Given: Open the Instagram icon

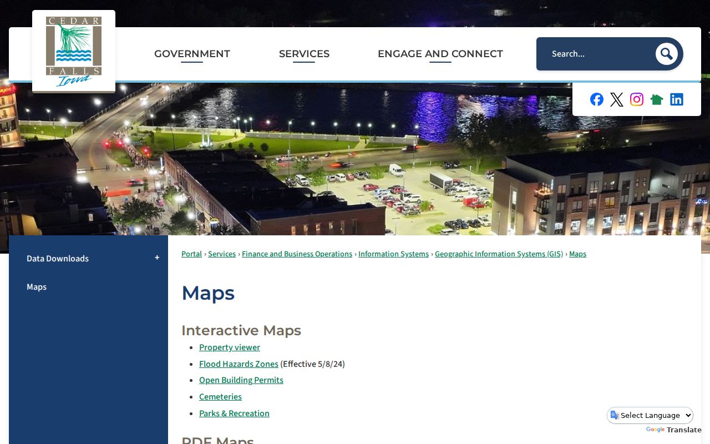Looking at the screenshot, I should 637,99.
